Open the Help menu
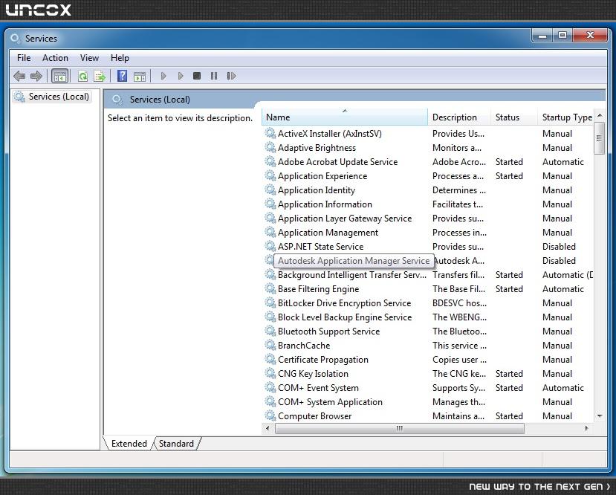The image size is (616, 495). coord(120,58)
